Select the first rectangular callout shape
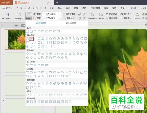Screen dimensions: 147x113 (x=27, y=94)
